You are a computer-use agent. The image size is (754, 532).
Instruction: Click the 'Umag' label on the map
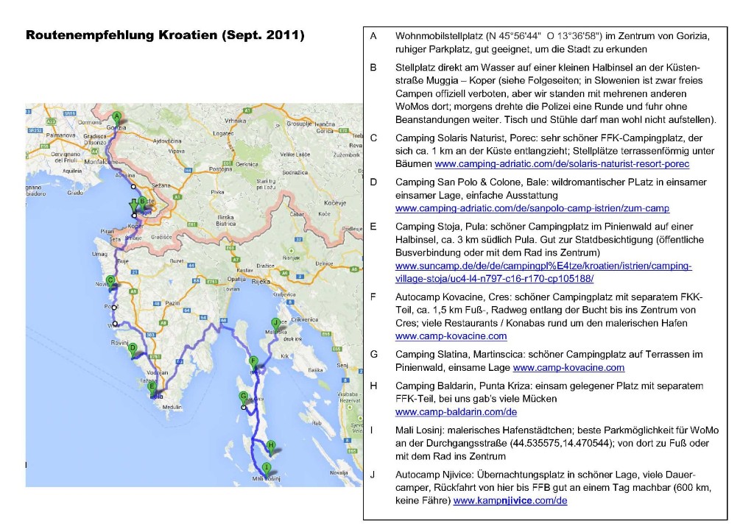click(99, 254)
